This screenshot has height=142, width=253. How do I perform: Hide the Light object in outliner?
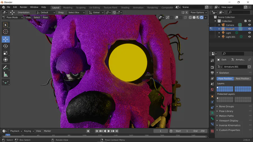[249, 33]
